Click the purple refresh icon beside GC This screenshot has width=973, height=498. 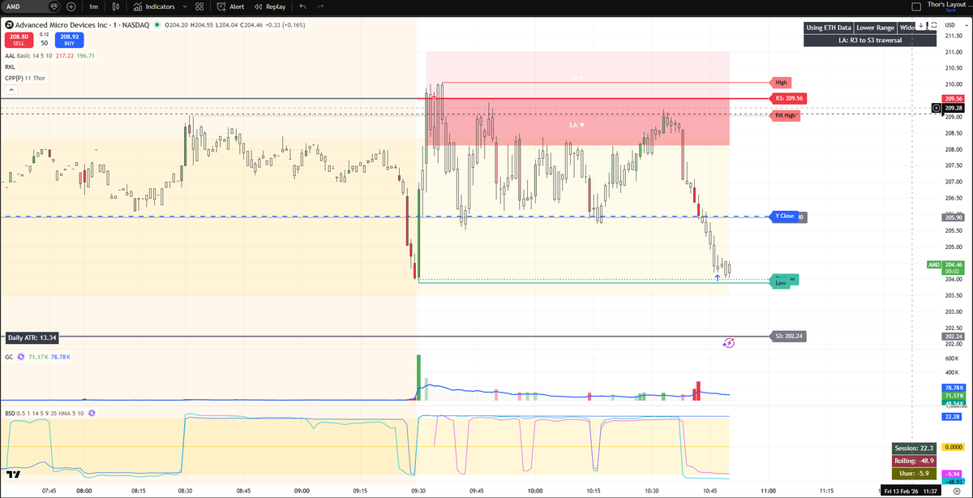click(21, 357)
